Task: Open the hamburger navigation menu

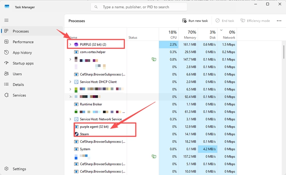Action: 6,20
